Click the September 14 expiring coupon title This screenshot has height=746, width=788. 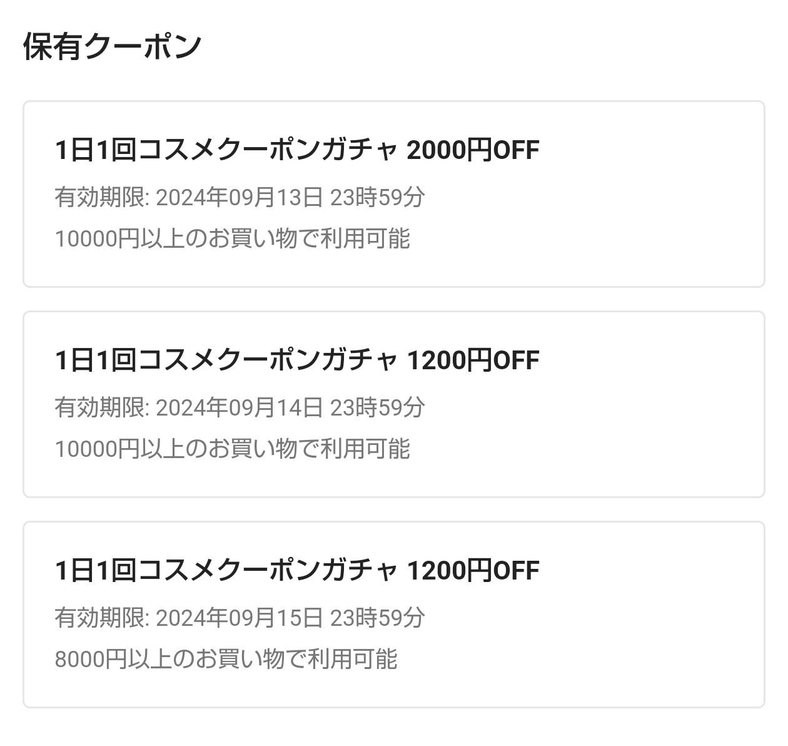pos(297,359)
